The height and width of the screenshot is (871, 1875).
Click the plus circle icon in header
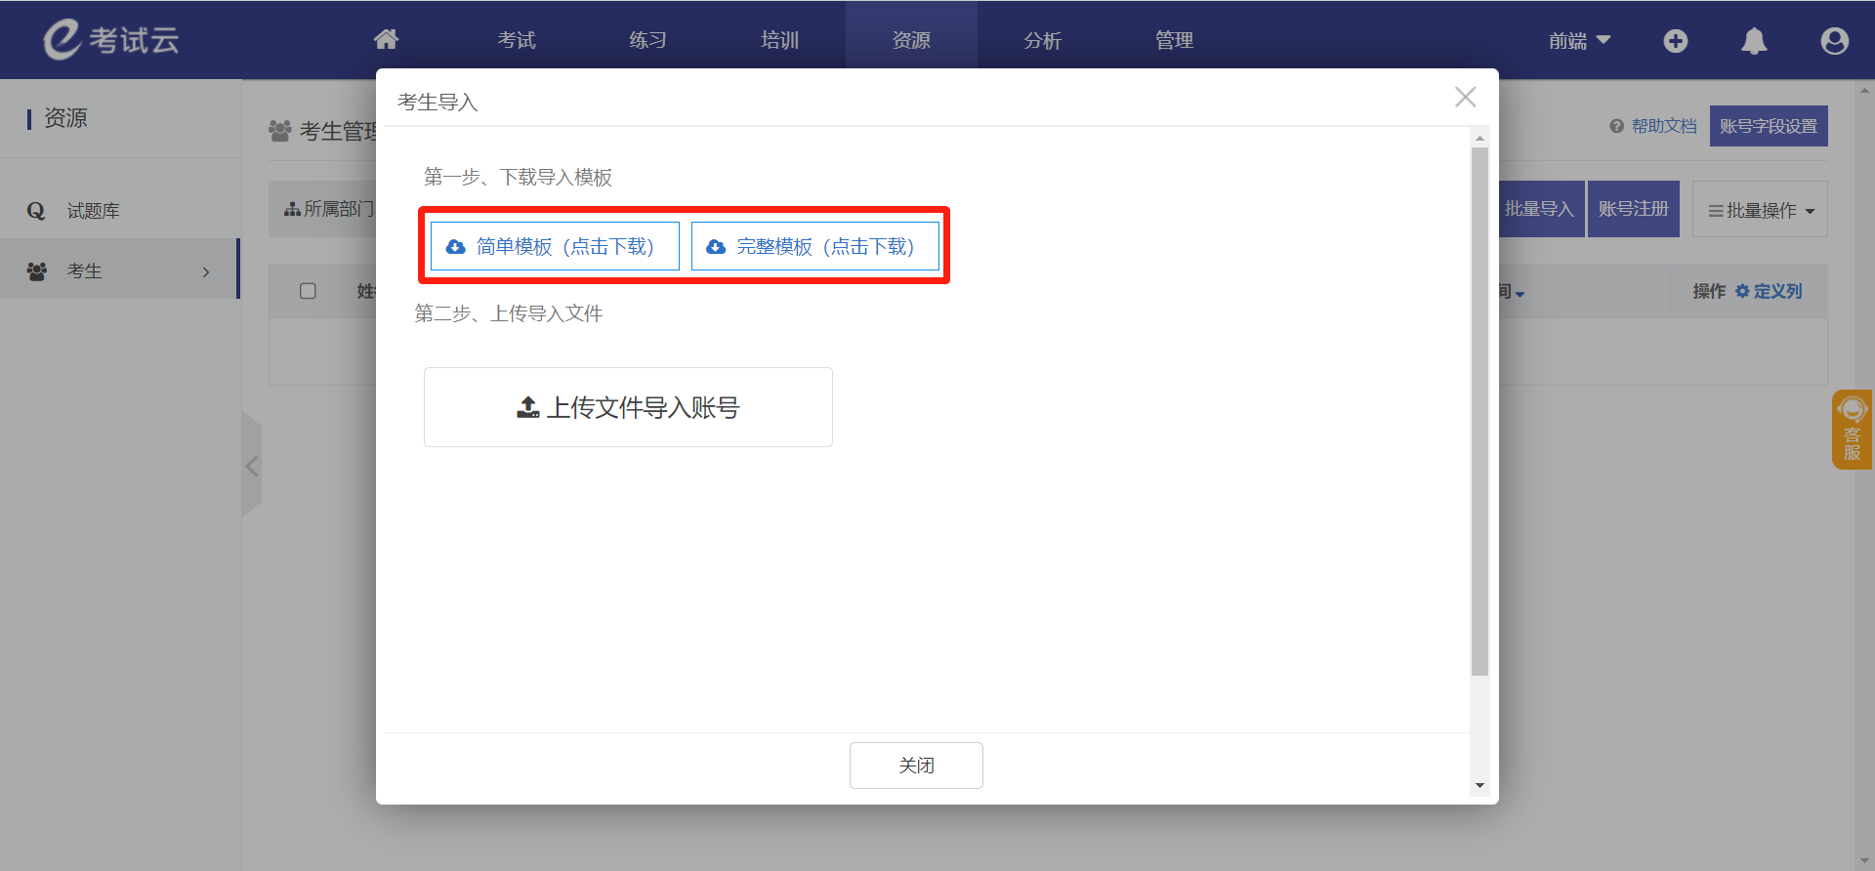(1675, 41)
